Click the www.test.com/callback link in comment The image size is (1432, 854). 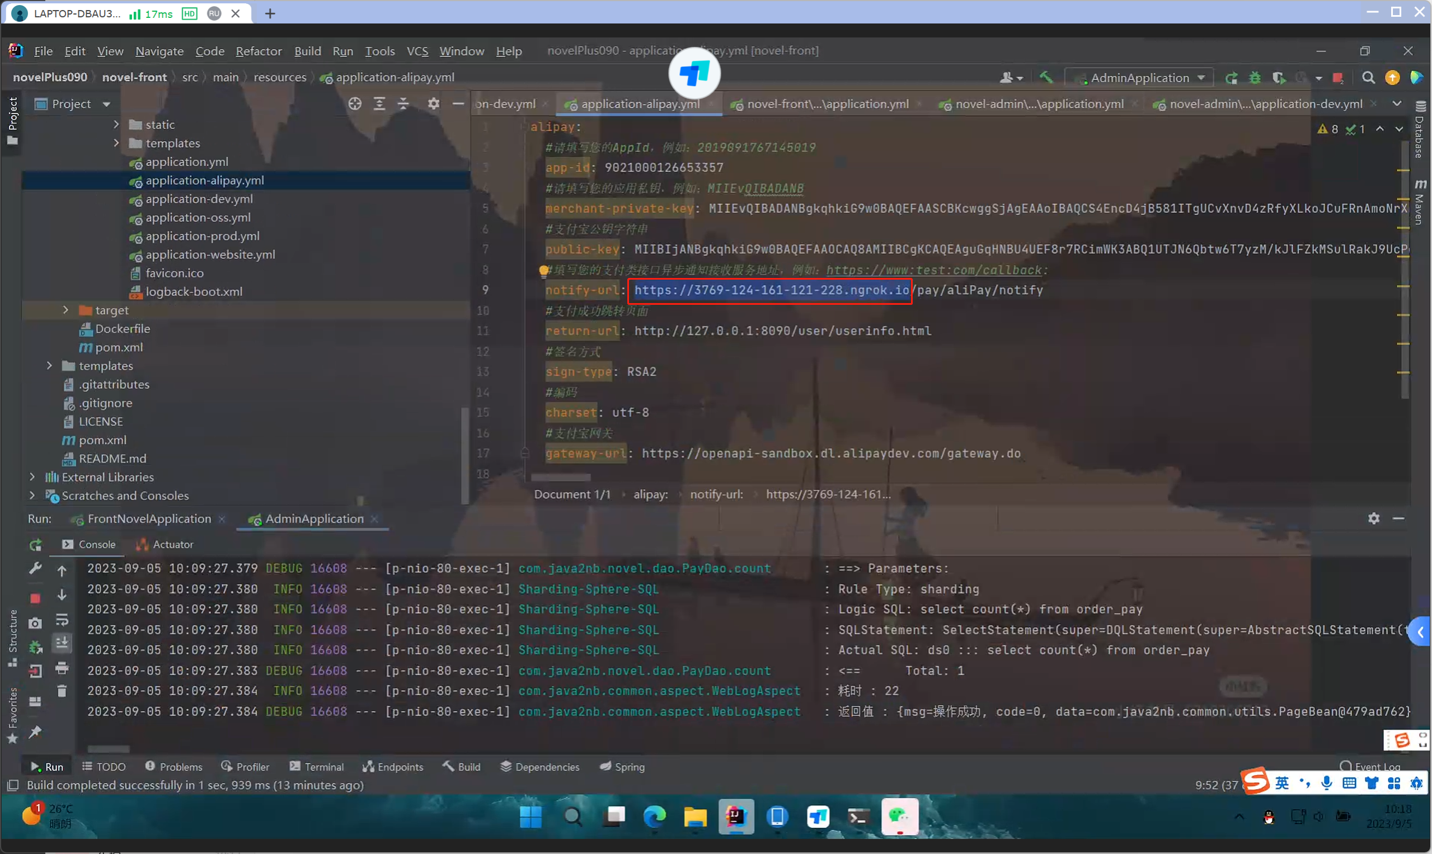pyautogui.click(x=933, y=270)
